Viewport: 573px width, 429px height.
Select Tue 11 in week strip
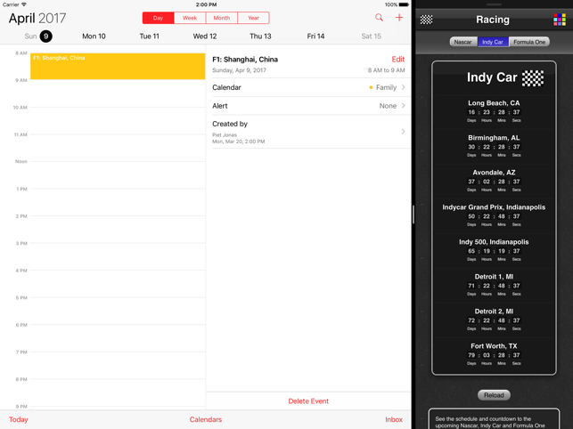[149, 36]
